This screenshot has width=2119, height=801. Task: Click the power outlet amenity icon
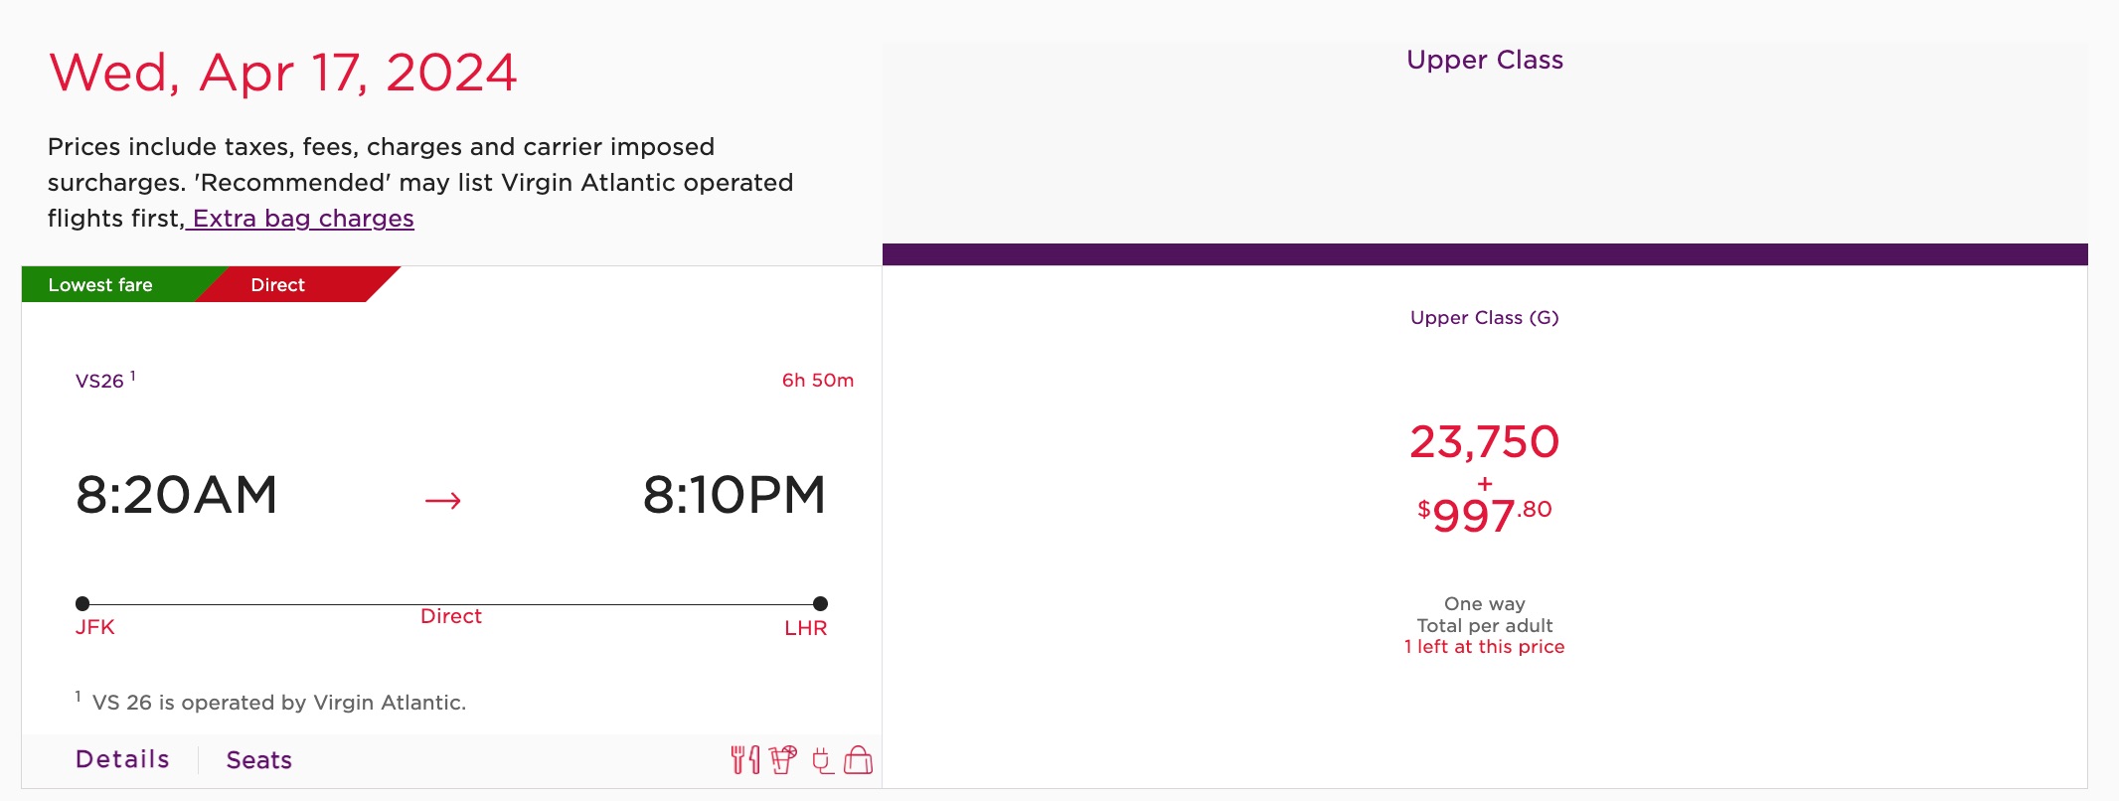(x=821, y=759)
